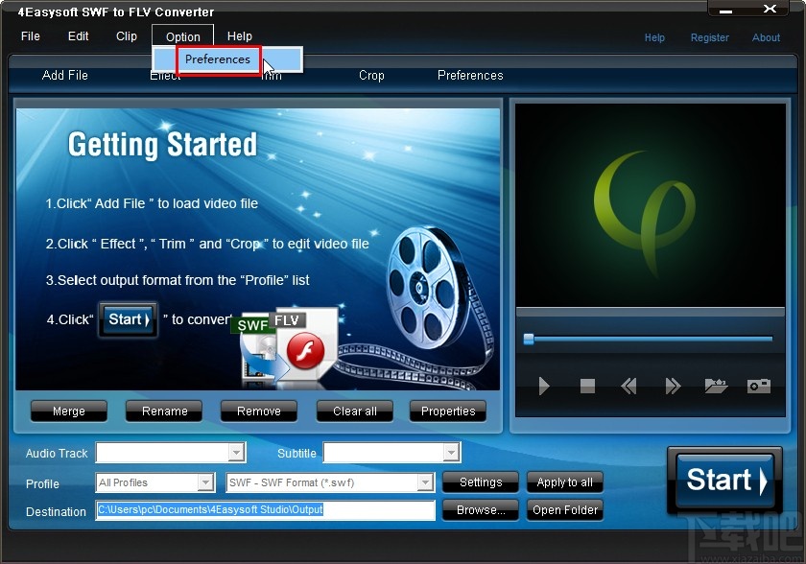806x564 pixels.
Task: Choose Preferences from the Option menu
Action: (x=218, y=59)
